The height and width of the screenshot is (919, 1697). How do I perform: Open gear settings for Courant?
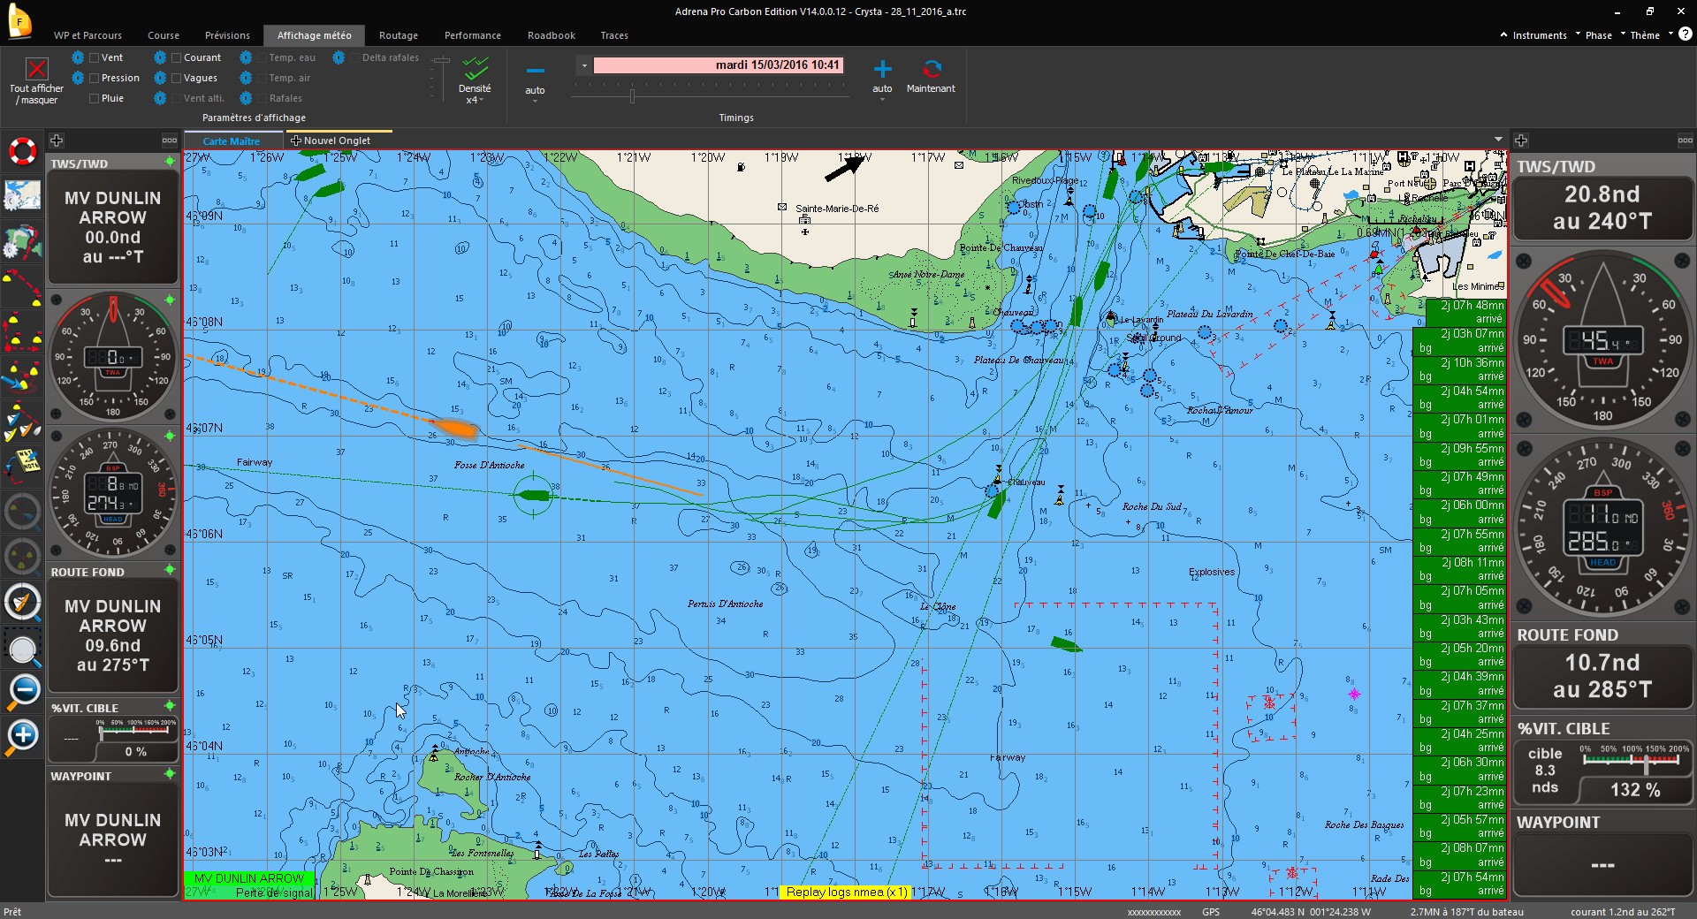tap(160, 57)
